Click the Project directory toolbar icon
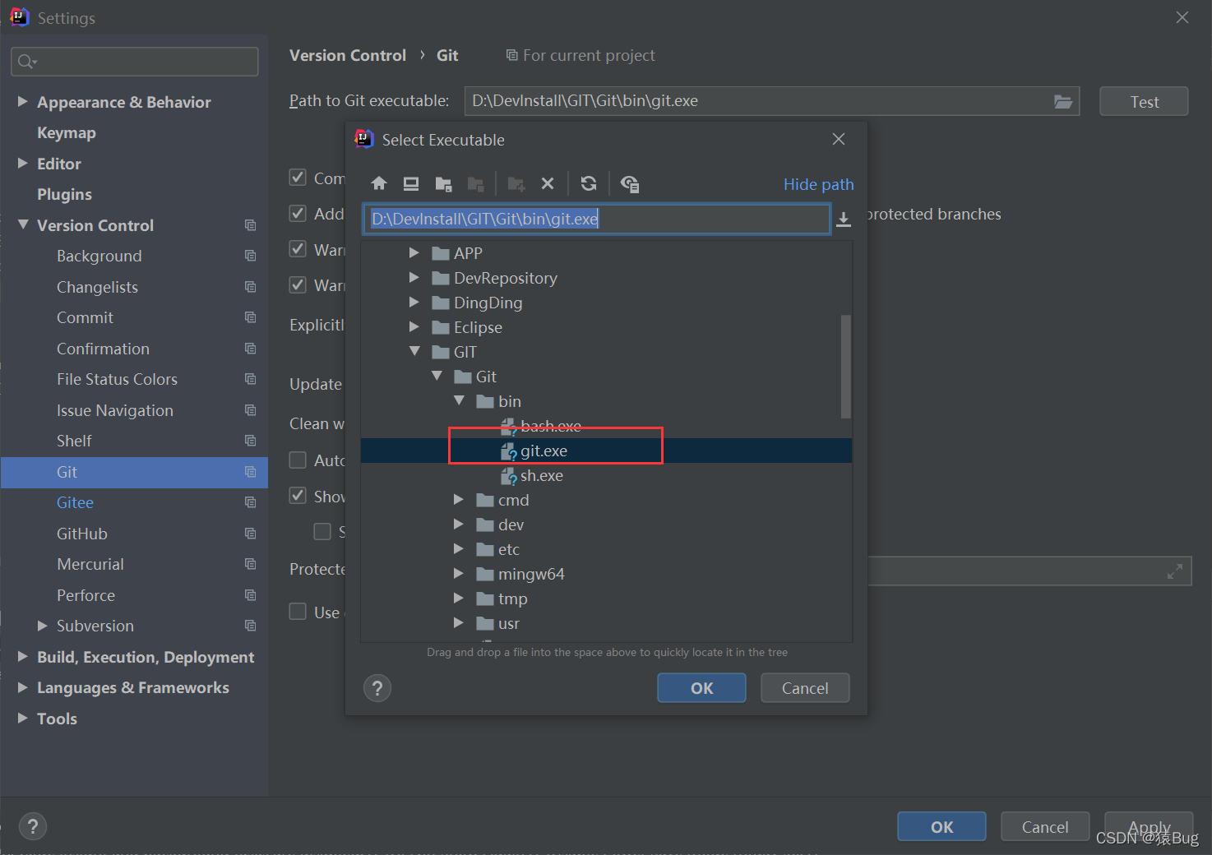The height and width of the screenshot is (855, 1212). 443,184
